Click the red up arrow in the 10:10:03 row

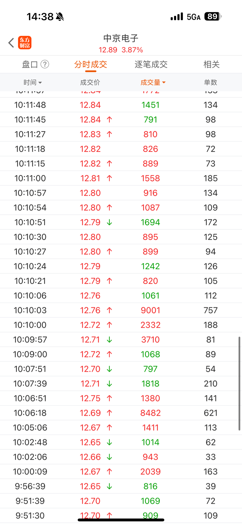(109, 310)
